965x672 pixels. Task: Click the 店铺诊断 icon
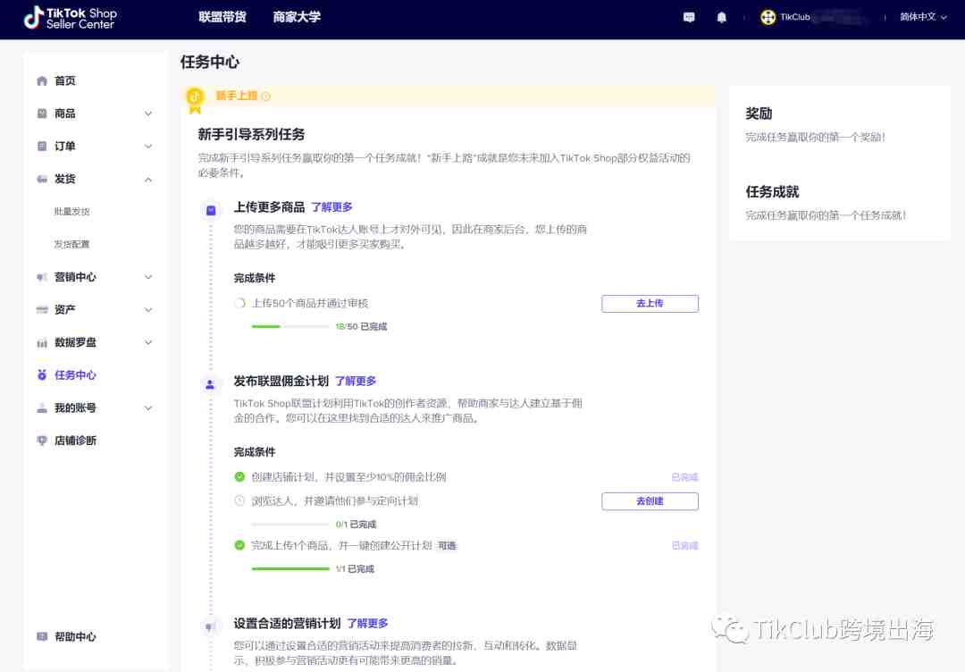[42, 441]
